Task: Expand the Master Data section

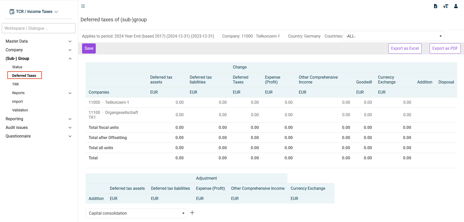Action: 39,41
